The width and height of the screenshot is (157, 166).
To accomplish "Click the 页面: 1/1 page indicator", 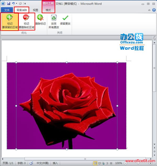I will point(8,163).
